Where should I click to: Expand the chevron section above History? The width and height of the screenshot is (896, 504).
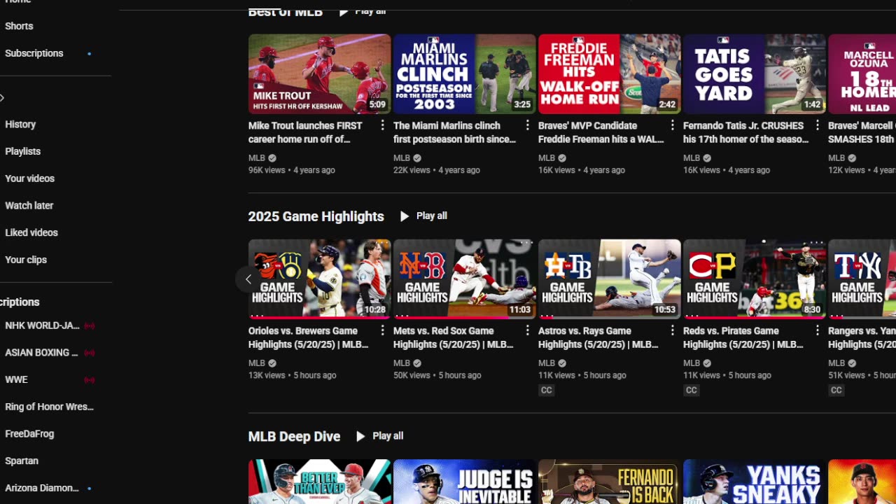tap(2, 98)
